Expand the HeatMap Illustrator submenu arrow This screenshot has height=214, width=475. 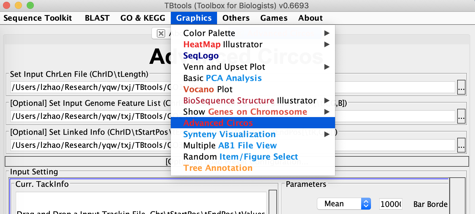(327, 44)
